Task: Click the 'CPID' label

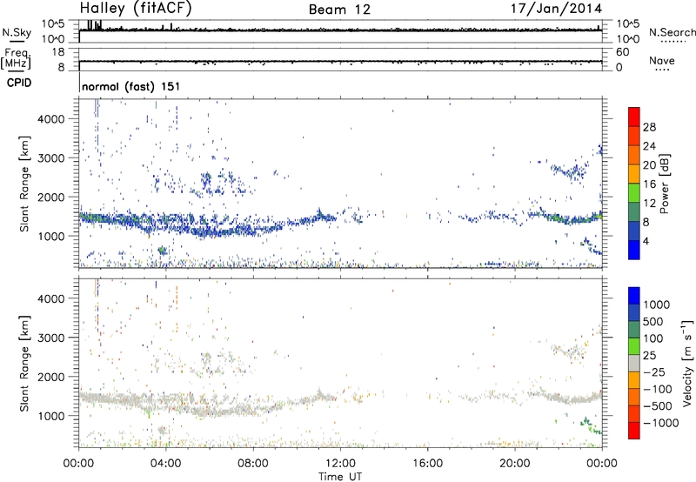Action: pyautogui.click(x=19, y=83)
